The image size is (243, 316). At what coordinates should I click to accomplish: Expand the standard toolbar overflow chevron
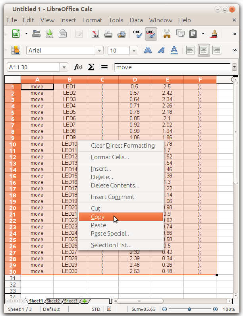pyautogui.click(x=235, y=34)
